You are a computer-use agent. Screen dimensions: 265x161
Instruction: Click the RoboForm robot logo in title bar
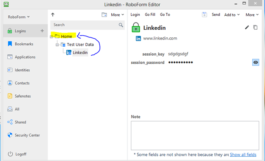tap(6, 4)
